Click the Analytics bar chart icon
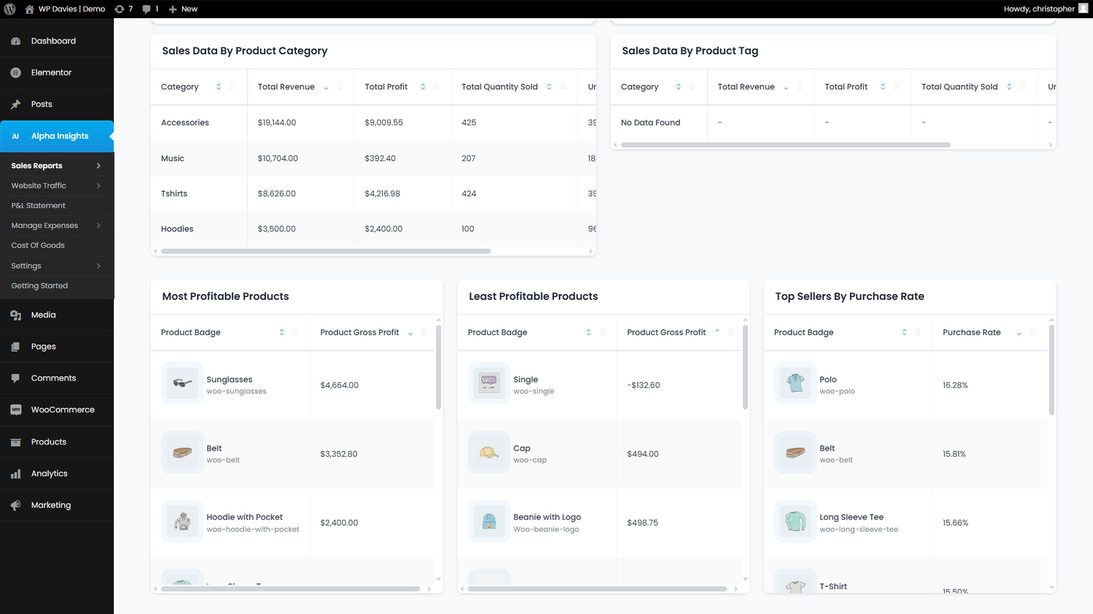Image resolution: width=1093 pixels, height=614 pixels. pyautogui.click(x=16, y=474)
